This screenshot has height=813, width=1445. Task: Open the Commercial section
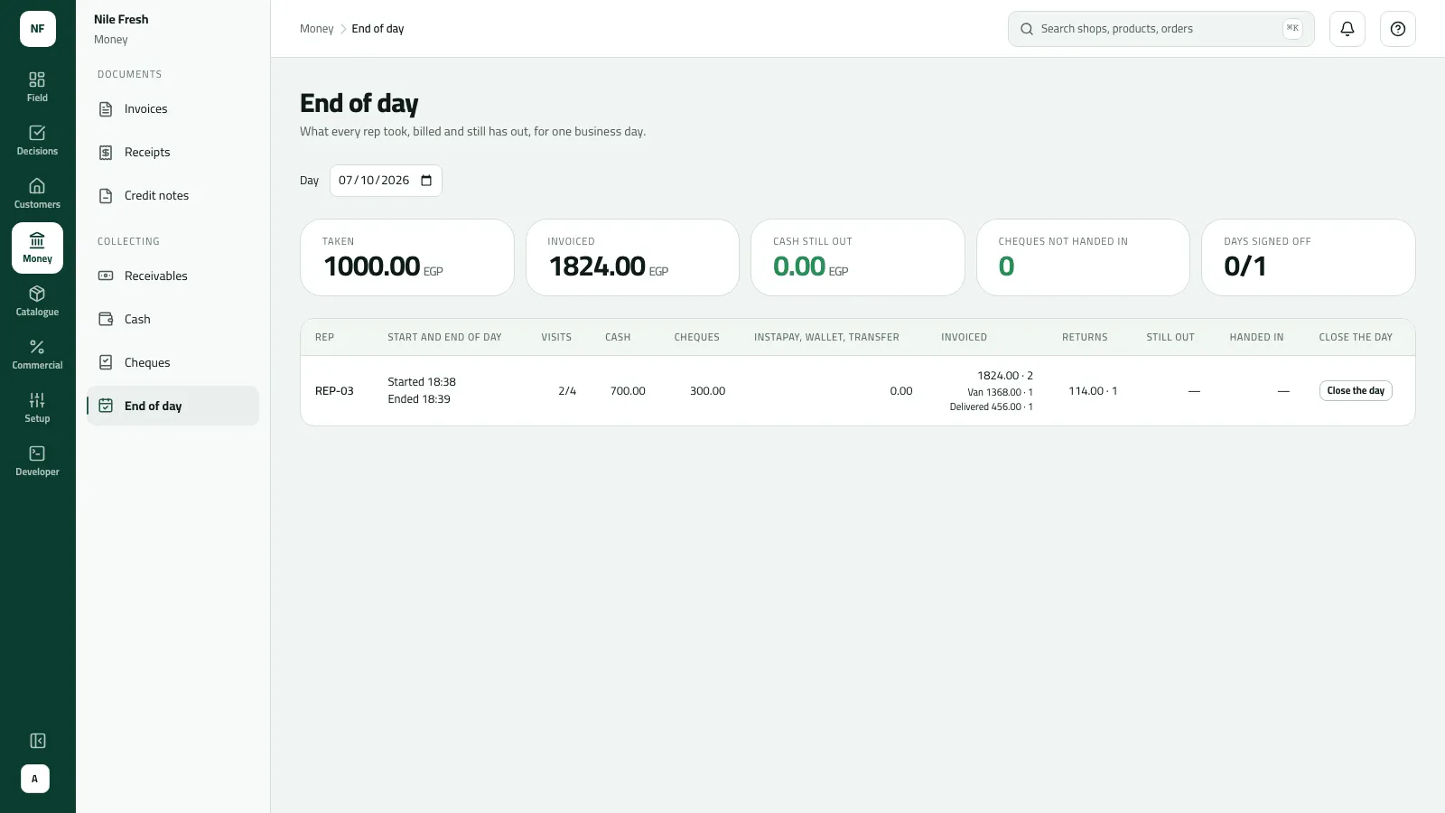coord(37,355)
